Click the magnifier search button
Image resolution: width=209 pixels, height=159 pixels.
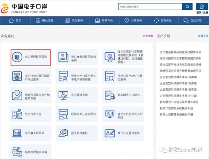click(x=187, y=7)
